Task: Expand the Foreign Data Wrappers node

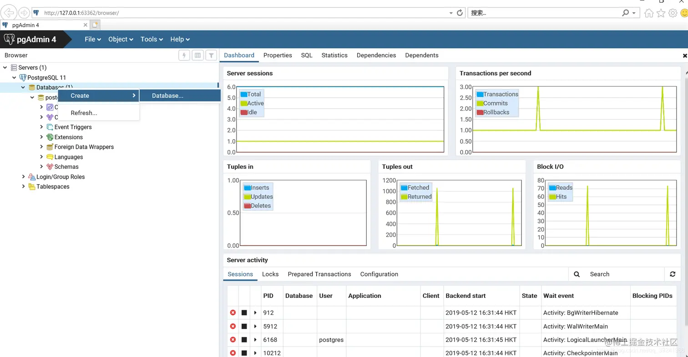Action: pos(41,147)
